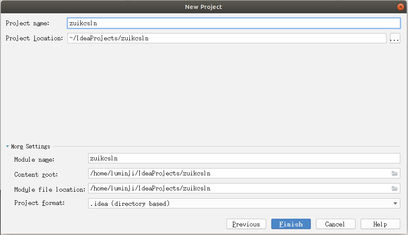
Task: Click the "Module file location:" label
Action: click(x=50, y=190)
